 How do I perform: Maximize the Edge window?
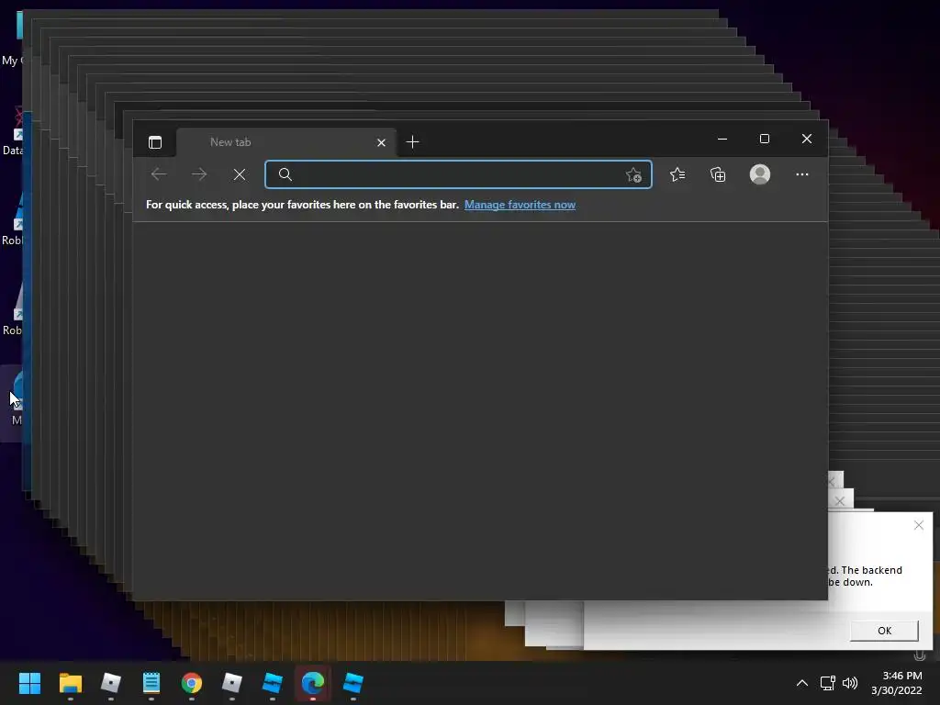click(x=765, y=140)
